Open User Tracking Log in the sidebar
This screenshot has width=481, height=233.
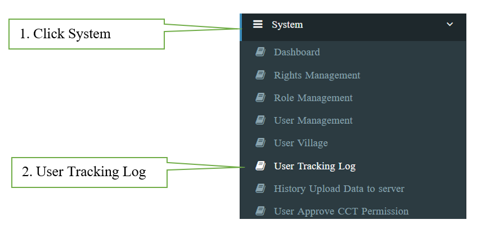point(314,166)
